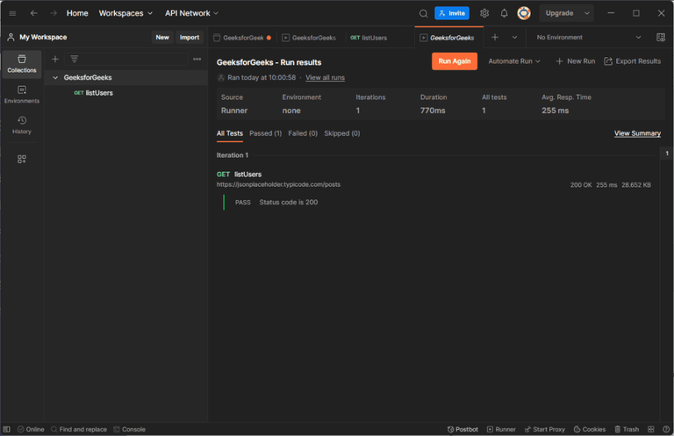Click Start Proxy in the status bar
The image size is (674, 436).
tap(545, 429)
